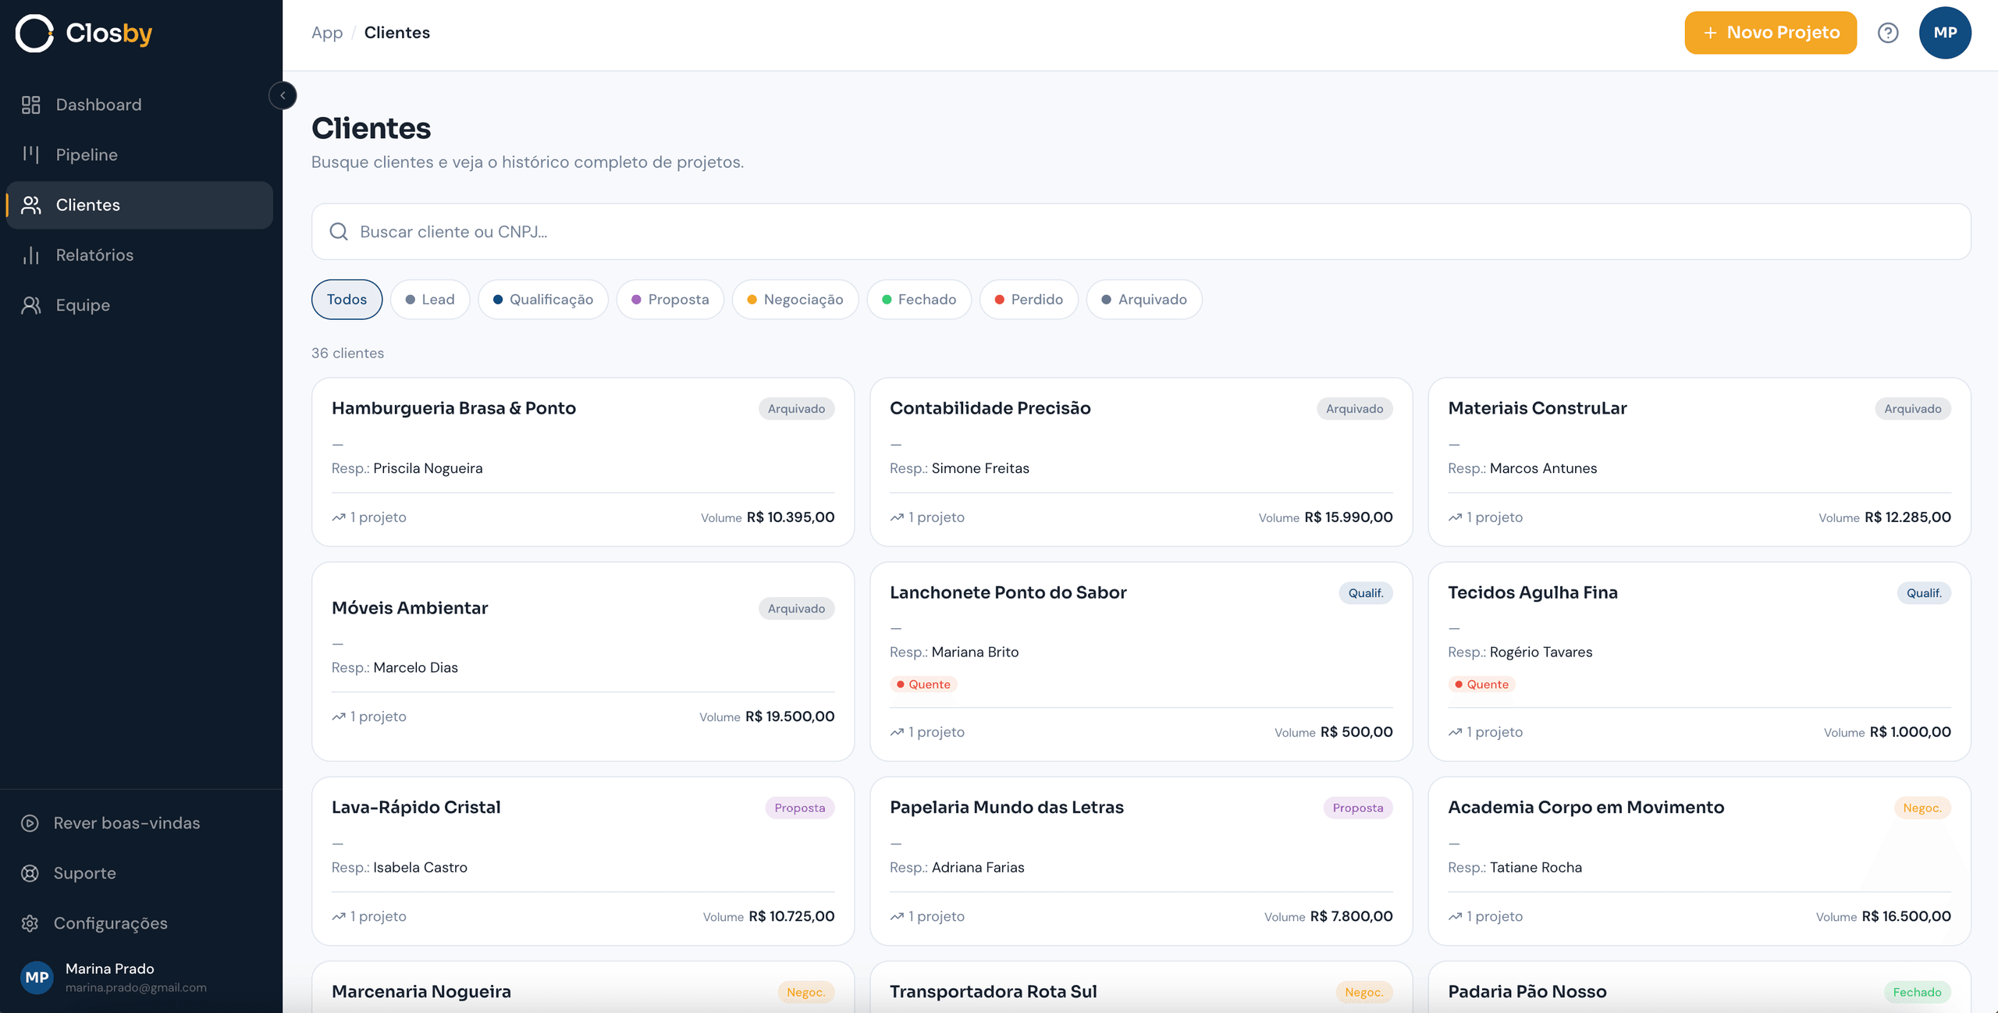Open Configurações from the sidebar
This screenshot has height=1013, width=1998.
tap(140, 922)
